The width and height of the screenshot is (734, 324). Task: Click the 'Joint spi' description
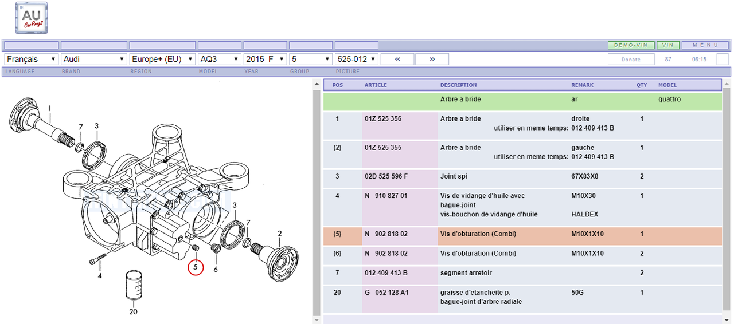[x=454, y=176]
